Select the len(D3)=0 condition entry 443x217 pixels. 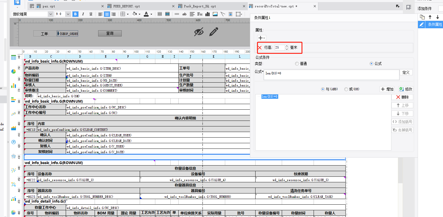(x=270, y=96)
